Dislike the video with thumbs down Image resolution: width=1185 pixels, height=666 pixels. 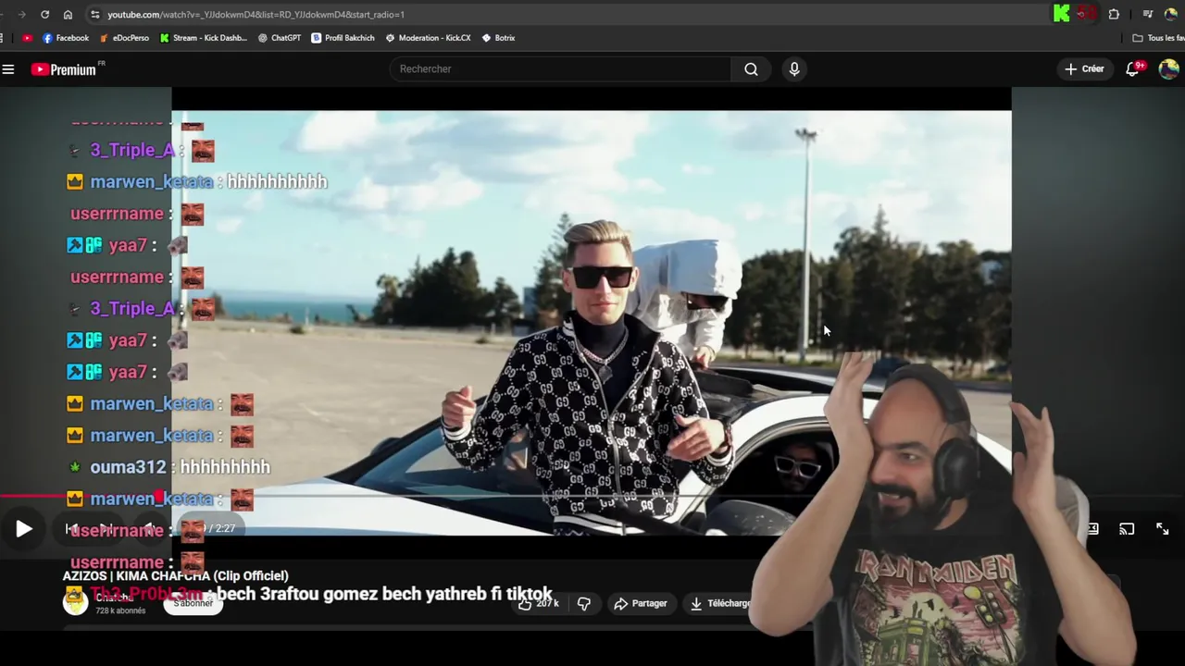pyautogui.click(x=584, y=603)
